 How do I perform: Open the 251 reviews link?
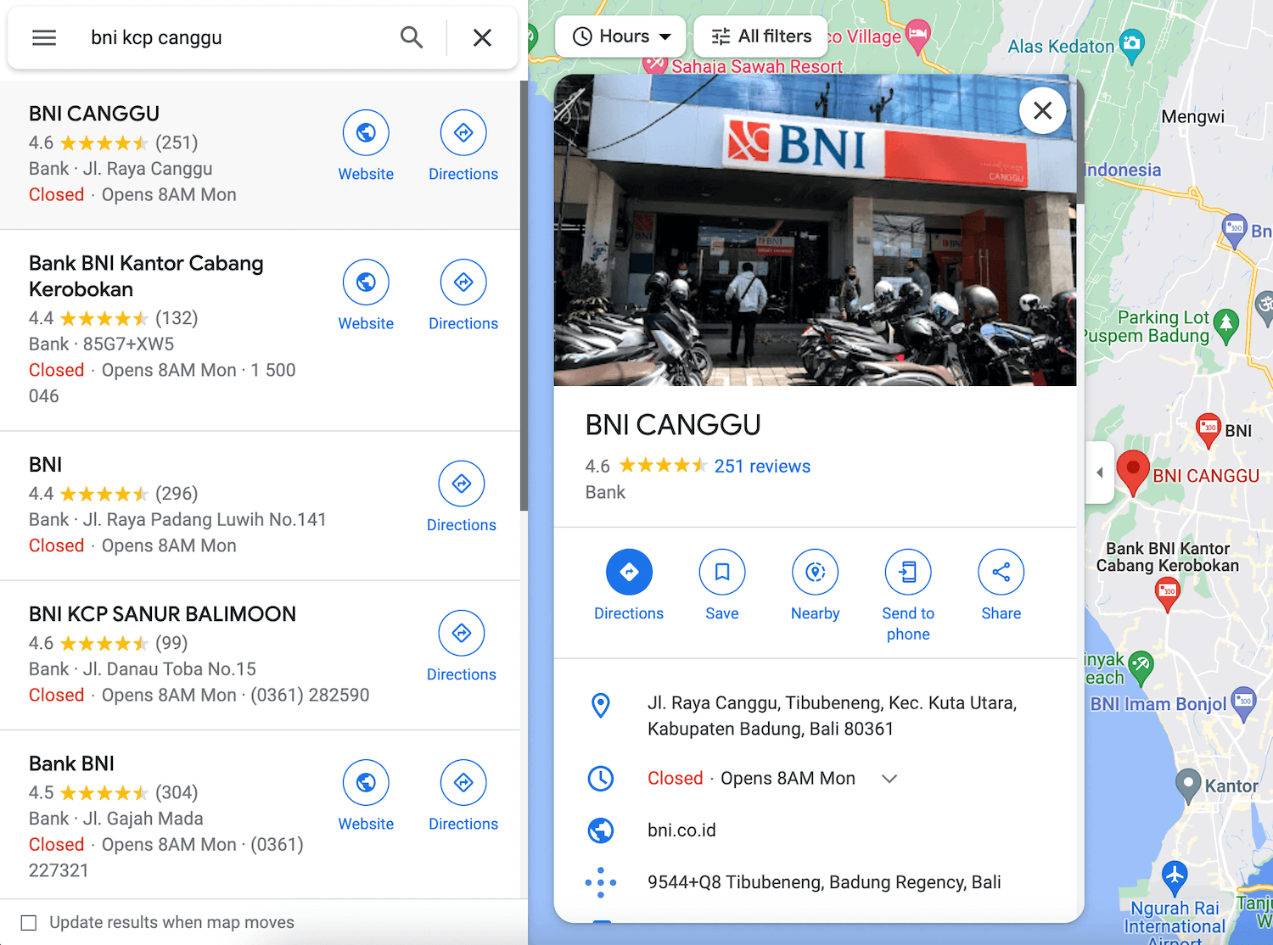[x=762, y=467]
